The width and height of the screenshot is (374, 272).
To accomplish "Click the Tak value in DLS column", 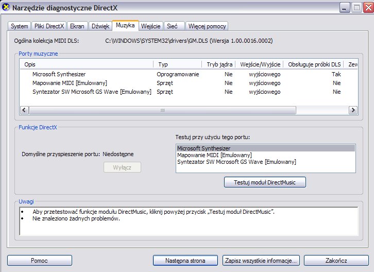I will tap(336, 74).
